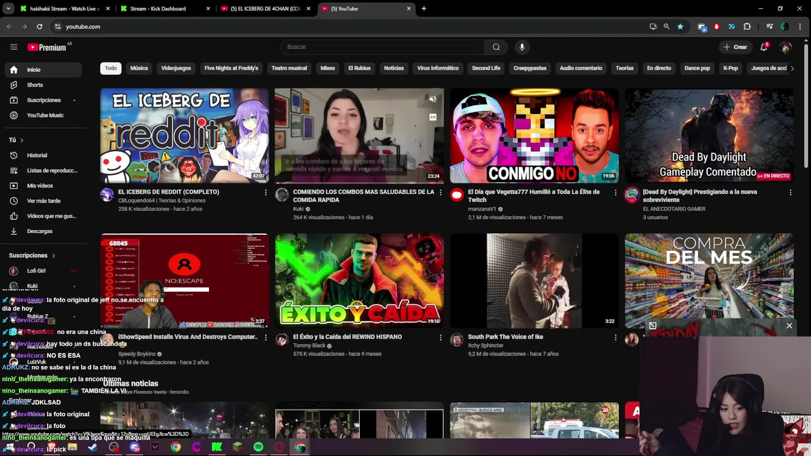Expand the Tú section chevron
811x456 pixels.
click(22, 140)
